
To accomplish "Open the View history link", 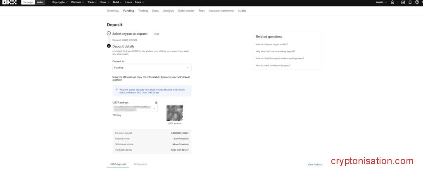I will point(314,164).
